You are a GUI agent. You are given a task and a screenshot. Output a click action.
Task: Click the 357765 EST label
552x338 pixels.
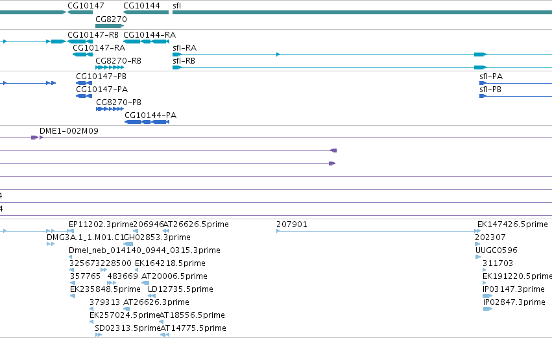(x=85, y=276)
